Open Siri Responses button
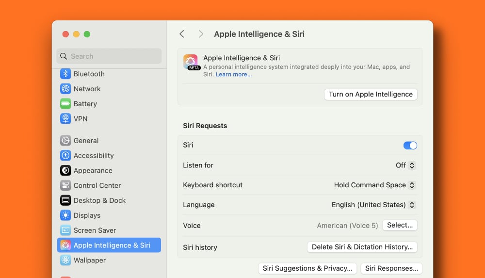This screenshot has height=278, width=485. point(391,268)
